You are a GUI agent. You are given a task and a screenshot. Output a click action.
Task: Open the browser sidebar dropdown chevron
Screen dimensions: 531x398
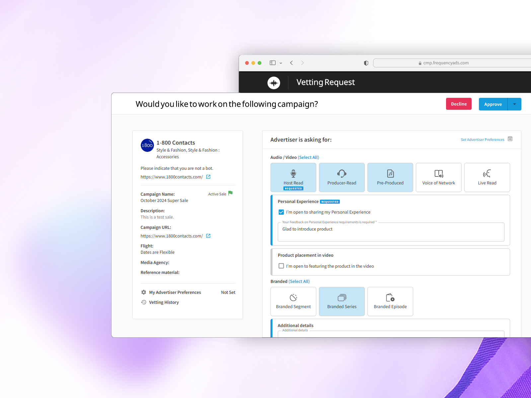(x=281, y=63)
